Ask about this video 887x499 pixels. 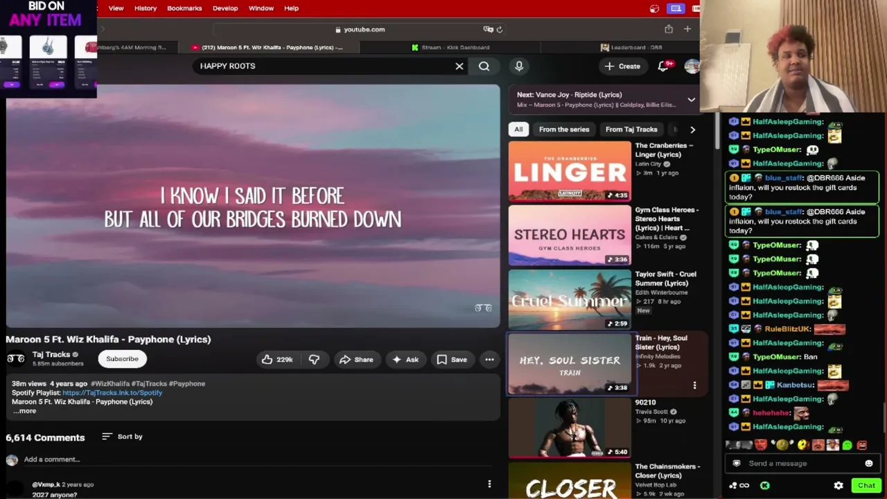pos(405,359)
